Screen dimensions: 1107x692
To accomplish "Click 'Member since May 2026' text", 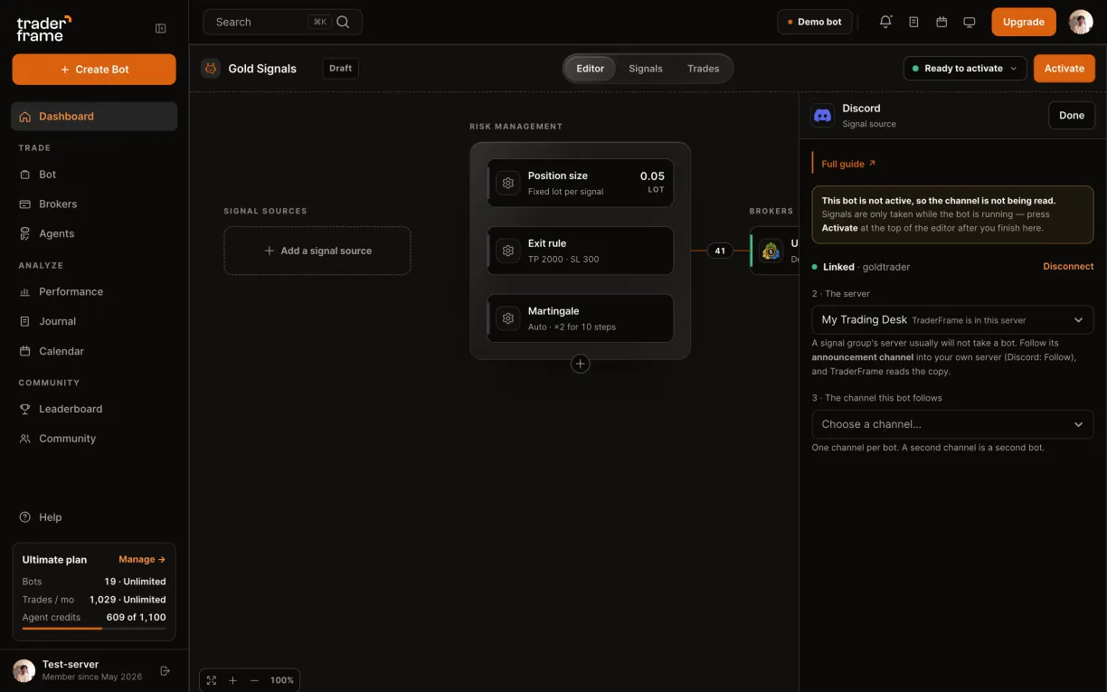I will click(x=92, y=677).
